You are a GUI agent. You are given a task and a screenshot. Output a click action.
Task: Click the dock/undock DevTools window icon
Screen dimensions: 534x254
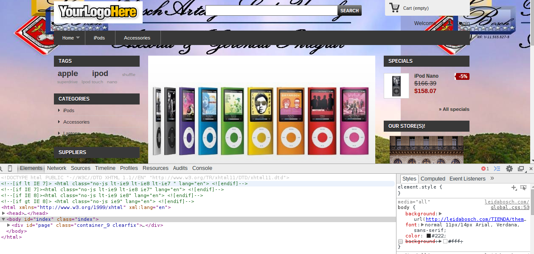[x=521, y=169]
